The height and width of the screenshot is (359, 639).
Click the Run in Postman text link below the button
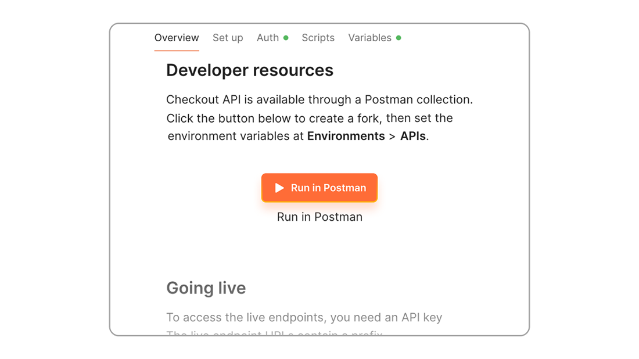coord(319,217)
